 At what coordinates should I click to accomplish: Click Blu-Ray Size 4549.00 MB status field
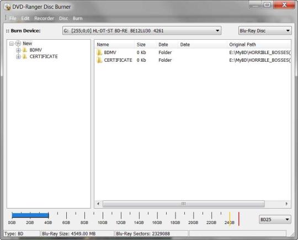(x=77, y=233)
